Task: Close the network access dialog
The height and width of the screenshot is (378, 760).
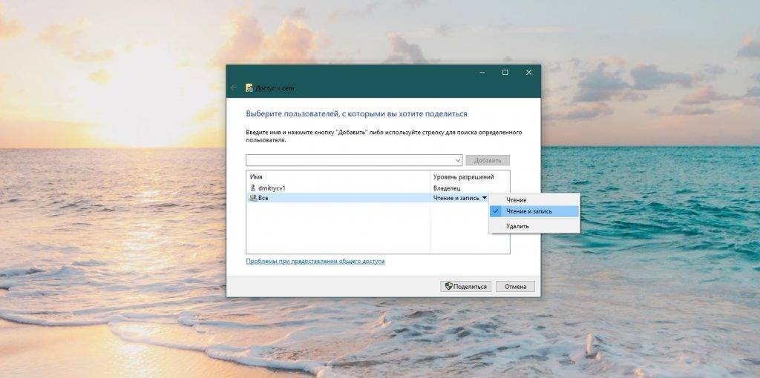Action: click(528, 72)
